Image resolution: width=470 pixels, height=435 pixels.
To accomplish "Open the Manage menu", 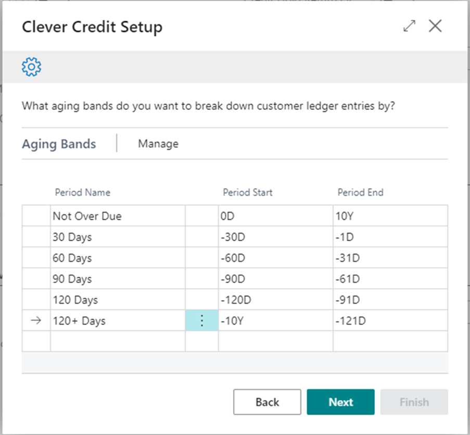I will pos(158,144).
